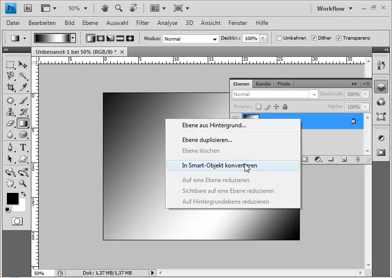This screenshot has height=278, width=392.
Task: Reset default foreground and background colors
Action: coord(8,210)
